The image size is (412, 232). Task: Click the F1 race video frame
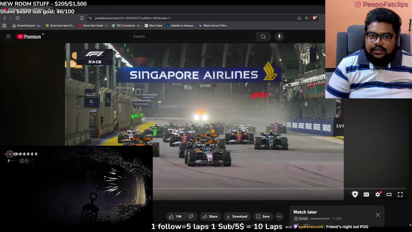[x=204, y=122]
